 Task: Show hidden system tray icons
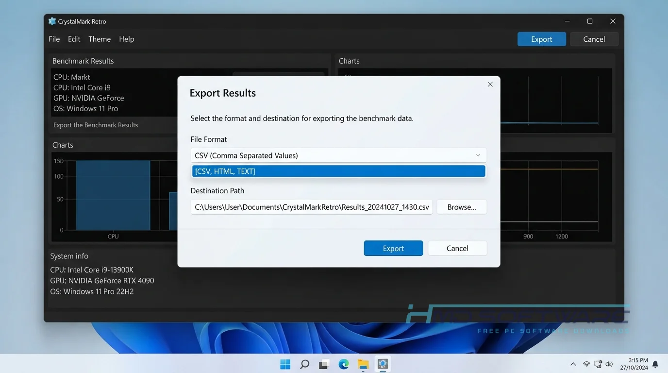(573, 364)
